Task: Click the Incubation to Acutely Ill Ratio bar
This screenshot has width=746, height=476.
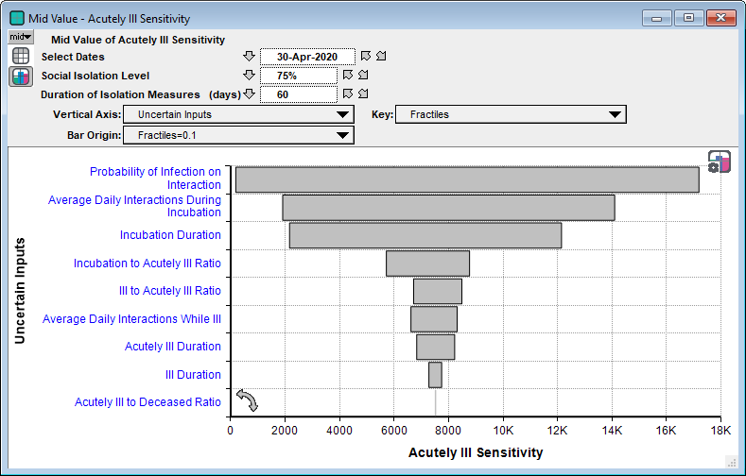Action: click(427, 263)
